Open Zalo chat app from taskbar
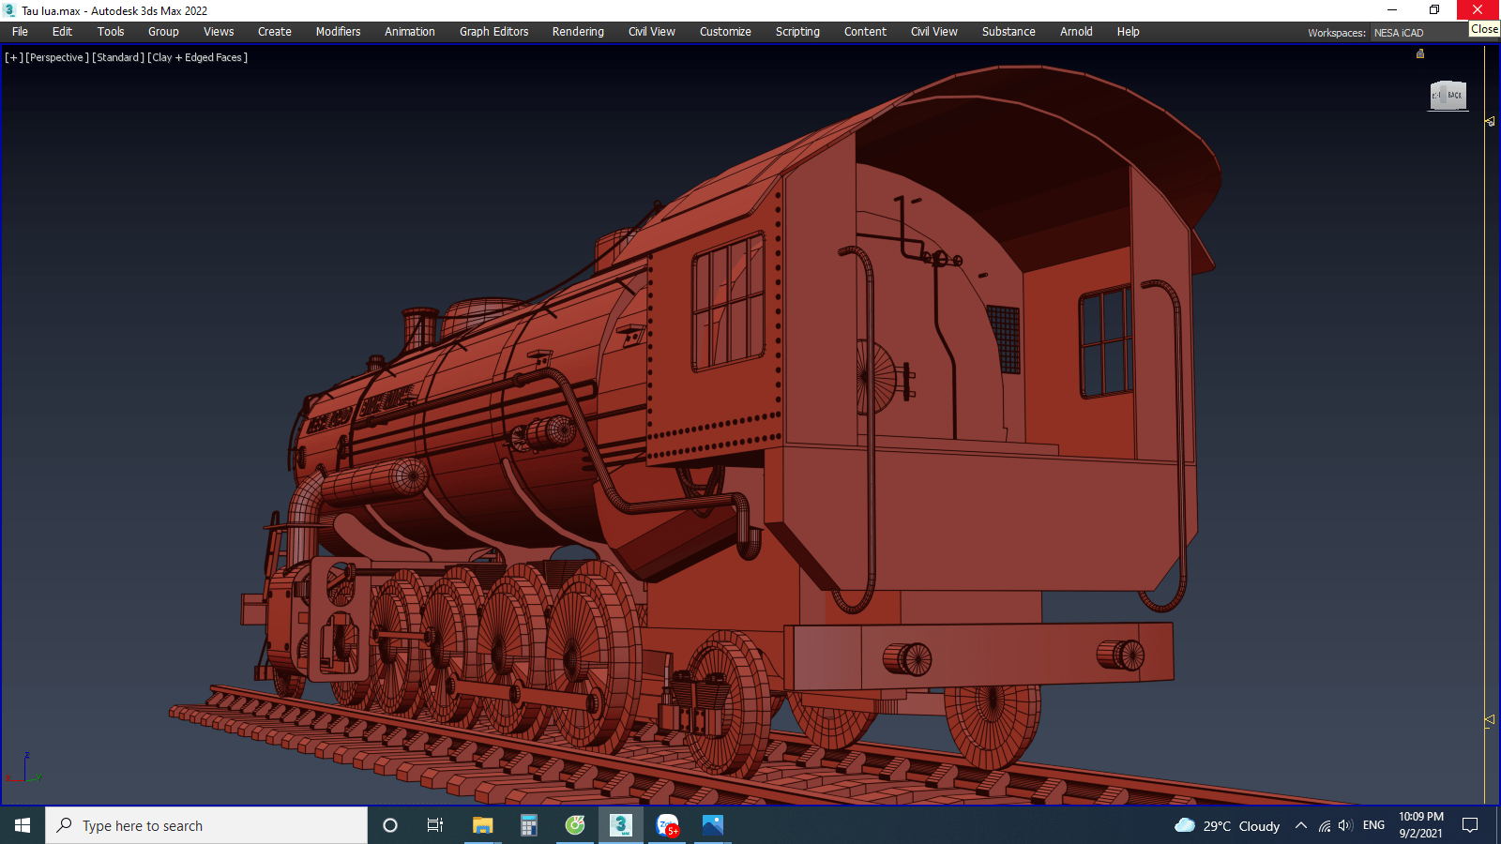 [x=667, y=825]
